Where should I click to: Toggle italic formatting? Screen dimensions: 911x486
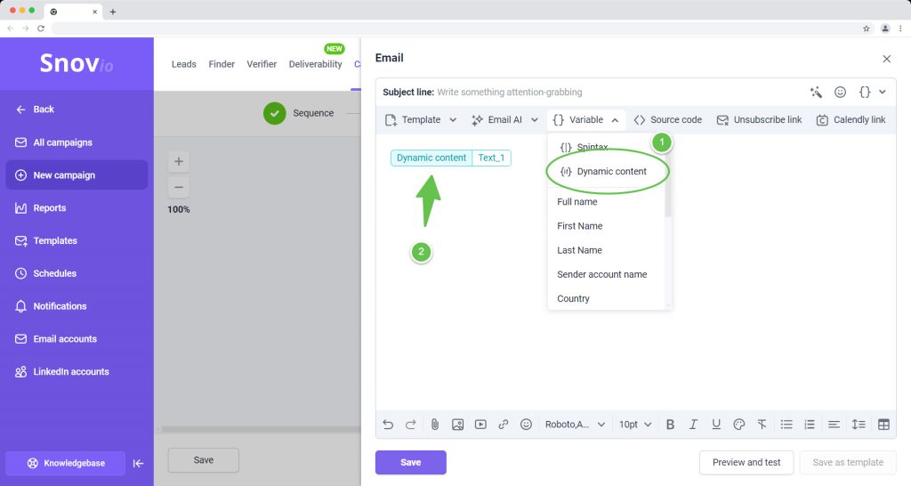point(693,425)
